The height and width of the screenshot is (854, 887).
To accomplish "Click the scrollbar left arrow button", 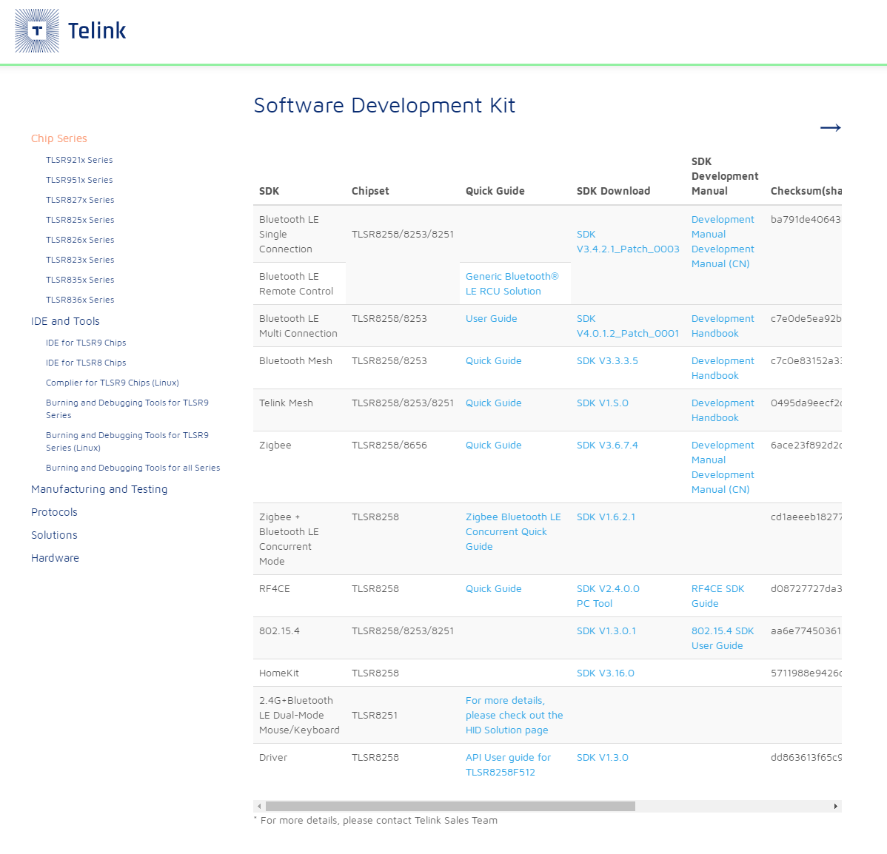I will [259, 806].
